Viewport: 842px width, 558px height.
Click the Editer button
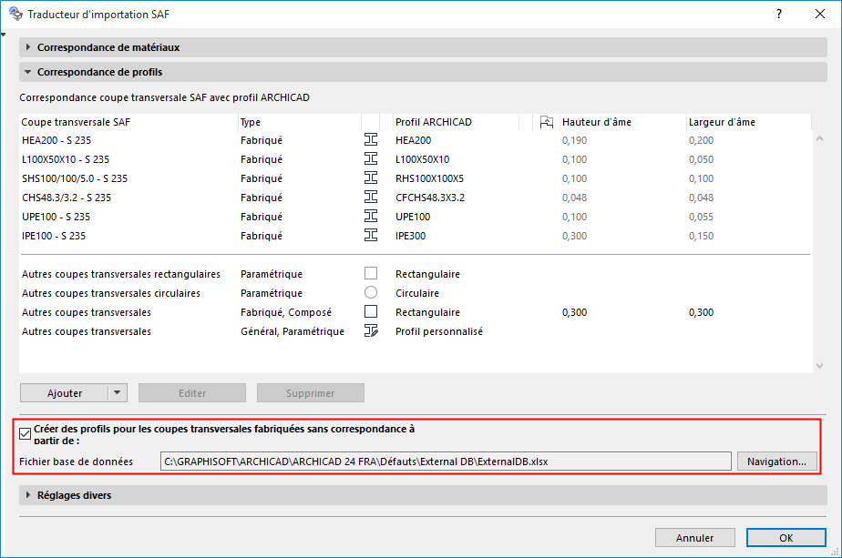pos(192,392)
